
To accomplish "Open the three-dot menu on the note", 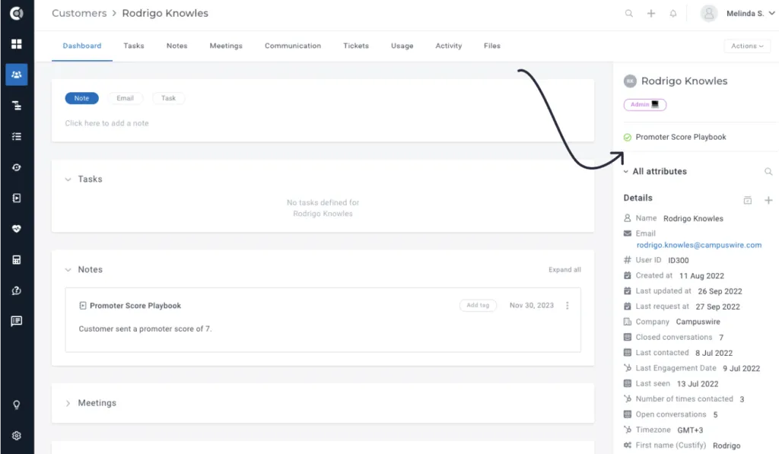I will (x=568, y=306).
